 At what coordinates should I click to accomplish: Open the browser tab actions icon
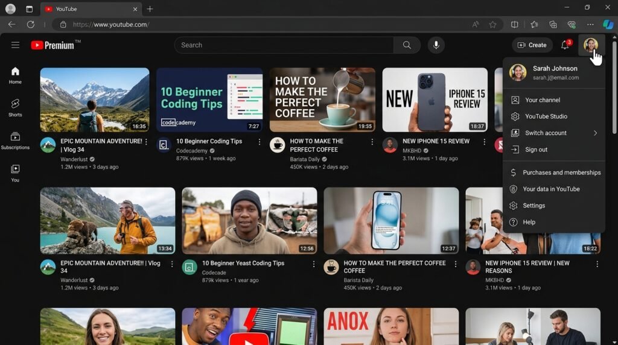[x=29, y=8]
